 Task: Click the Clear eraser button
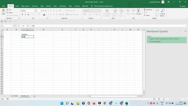pyautogui.click(x=147, y=15)
